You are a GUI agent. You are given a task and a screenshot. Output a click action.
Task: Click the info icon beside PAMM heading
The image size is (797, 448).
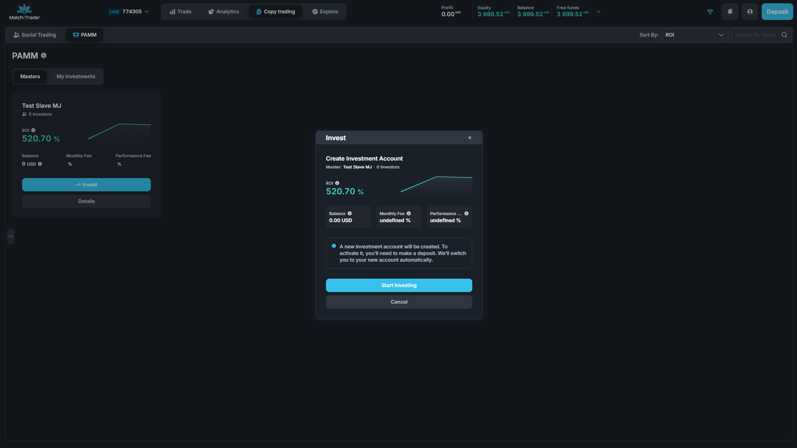[44, 56]
